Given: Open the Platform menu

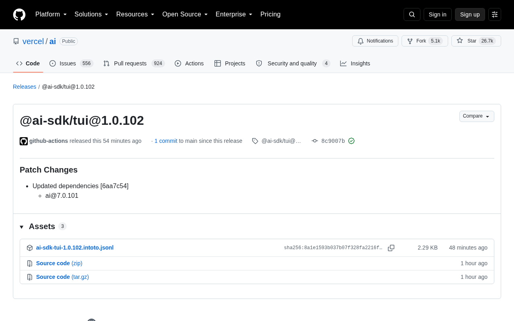Looking at the screenshot, I should point(51,14).
